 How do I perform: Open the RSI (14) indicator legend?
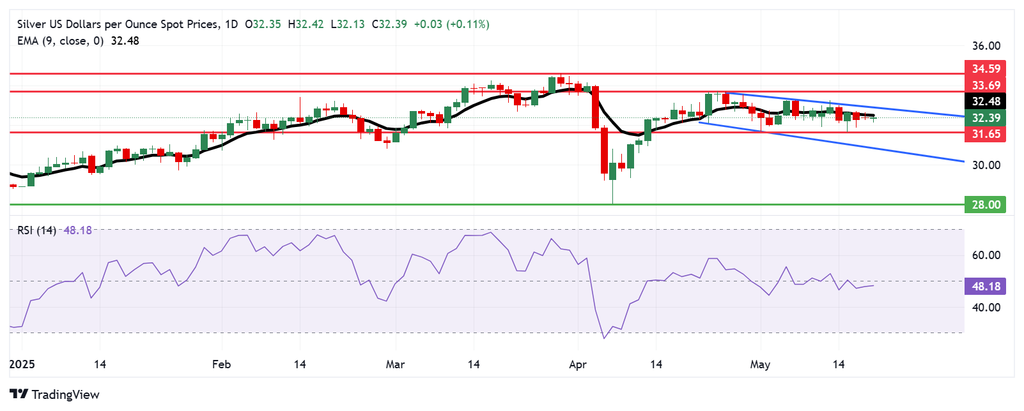coord(36,230)
